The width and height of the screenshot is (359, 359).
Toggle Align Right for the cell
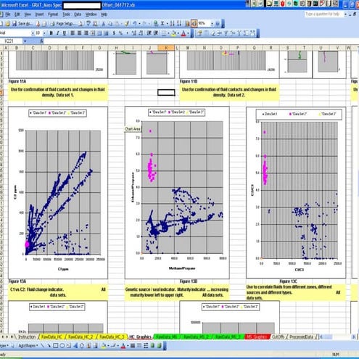click(86, 33)
